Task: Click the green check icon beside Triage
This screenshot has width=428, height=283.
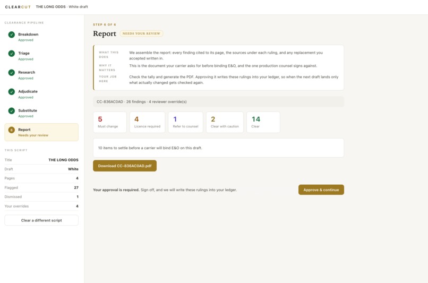Action: (12, 54)
